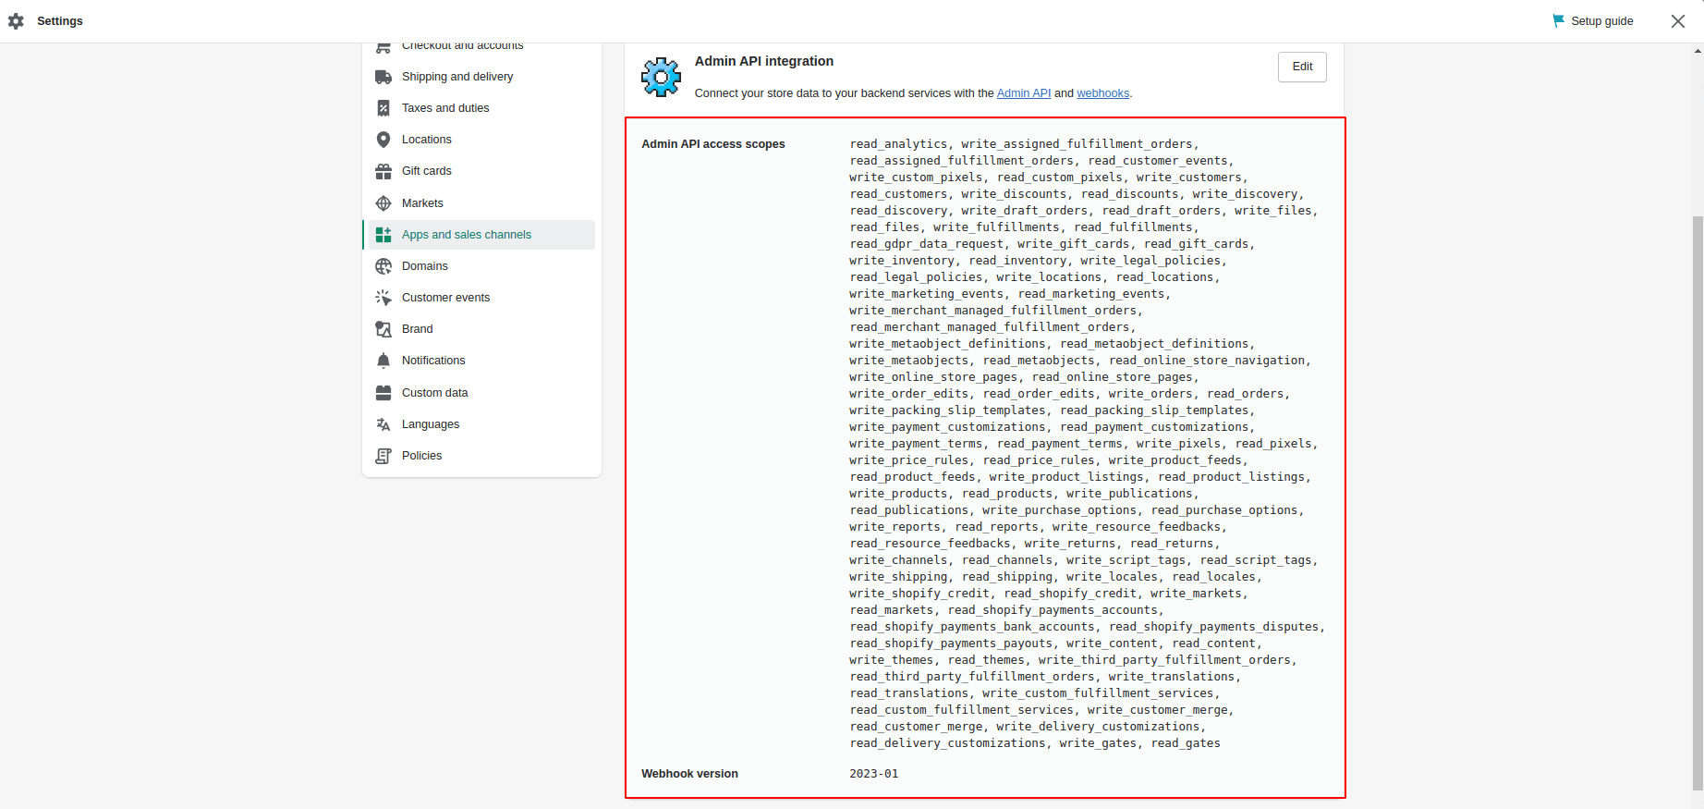Image resolution: width=1704 pixels, height=809 pixels.
Task: Click the read_analytics scope text
Action: (x=898, y=144)
